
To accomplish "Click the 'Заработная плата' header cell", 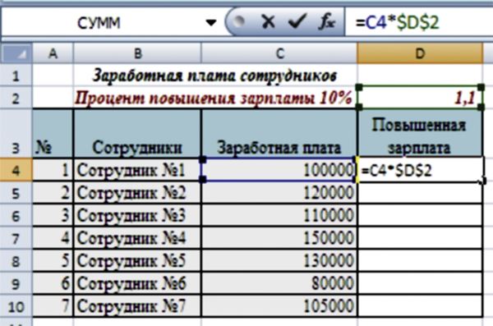I will pos(279,133).
